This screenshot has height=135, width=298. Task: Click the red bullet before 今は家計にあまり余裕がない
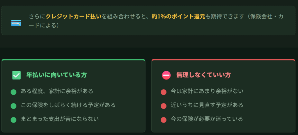[x=164, y=92]
